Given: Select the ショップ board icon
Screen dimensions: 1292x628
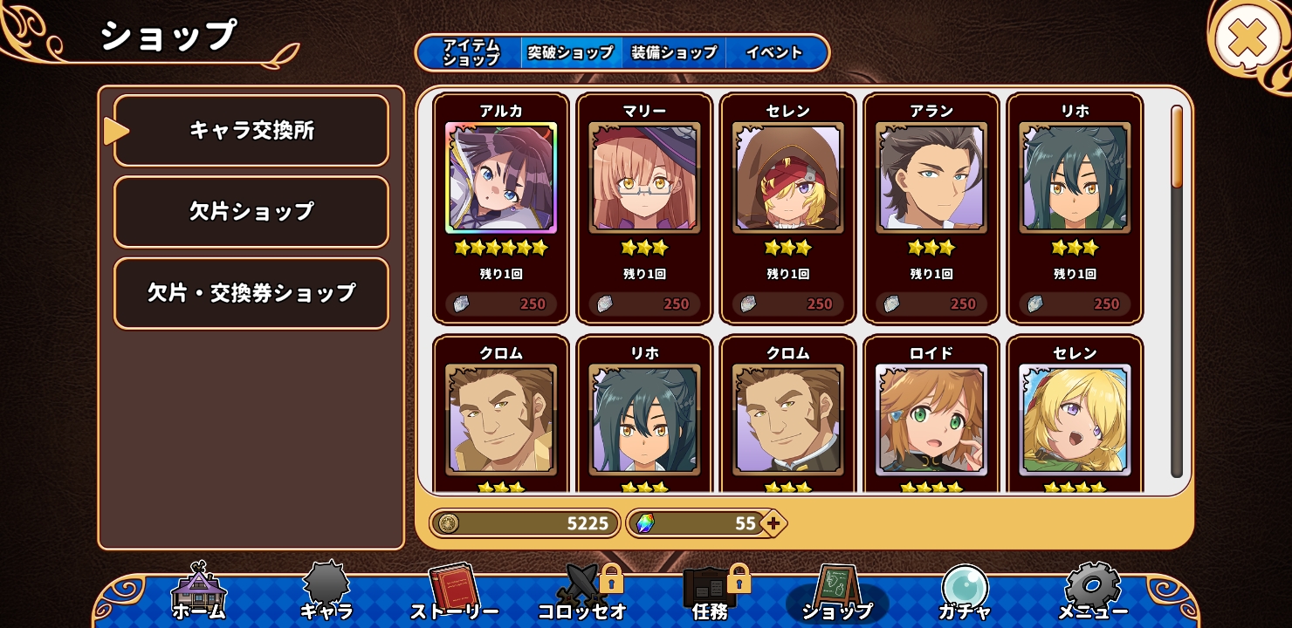Looking at the screenshot, I should point(837,592).
